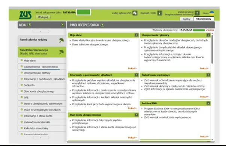Open Subkonto menu item

tap(42, 85)
